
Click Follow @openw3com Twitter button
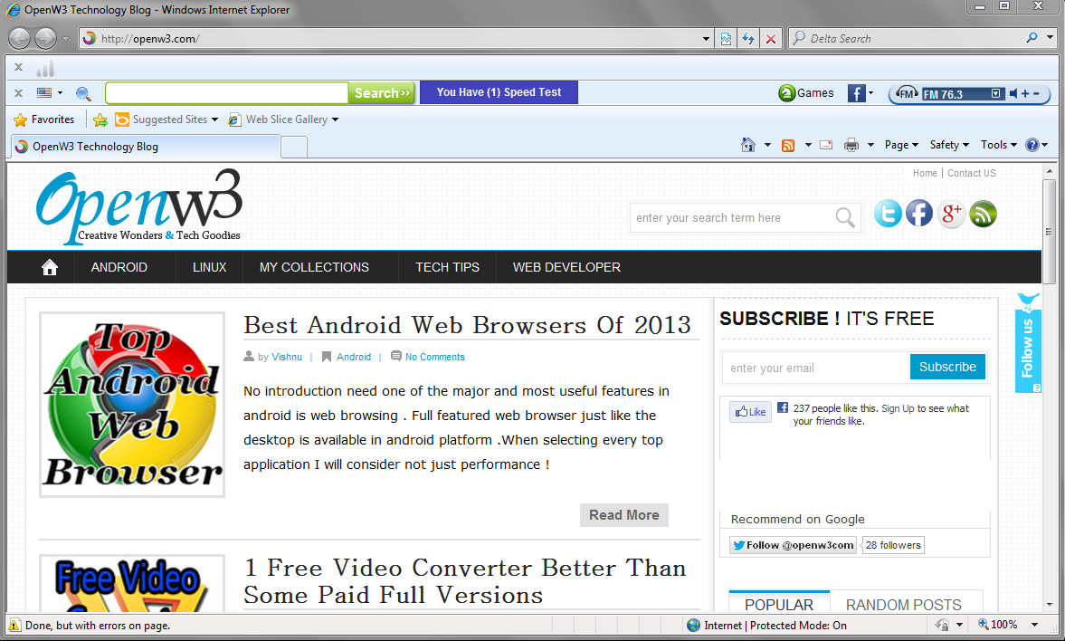coord(794,545)
